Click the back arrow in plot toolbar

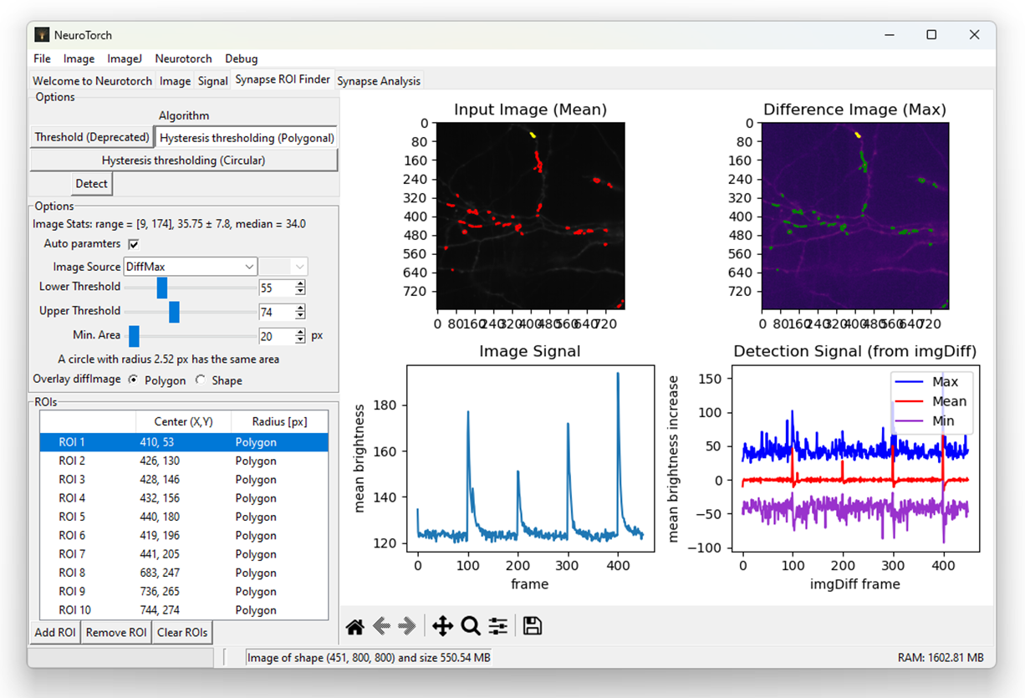point(381,626)
